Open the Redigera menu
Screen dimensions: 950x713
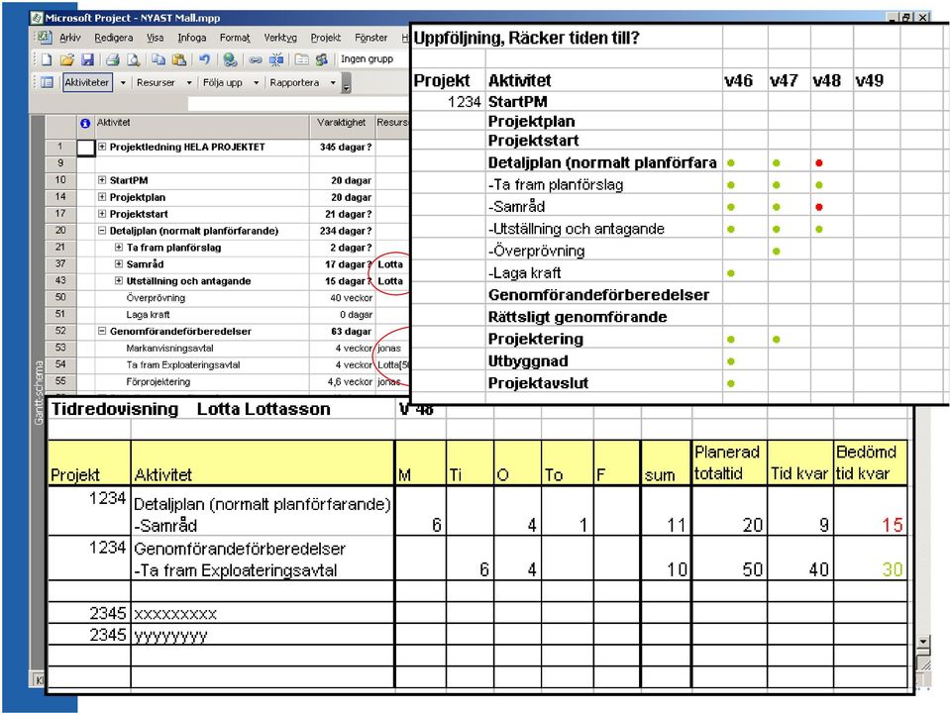tap(113, 38)
